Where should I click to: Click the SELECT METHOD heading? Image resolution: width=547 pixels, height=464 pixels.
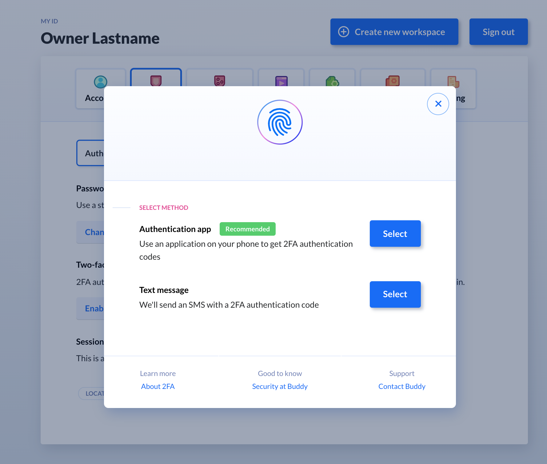[164, 208]
